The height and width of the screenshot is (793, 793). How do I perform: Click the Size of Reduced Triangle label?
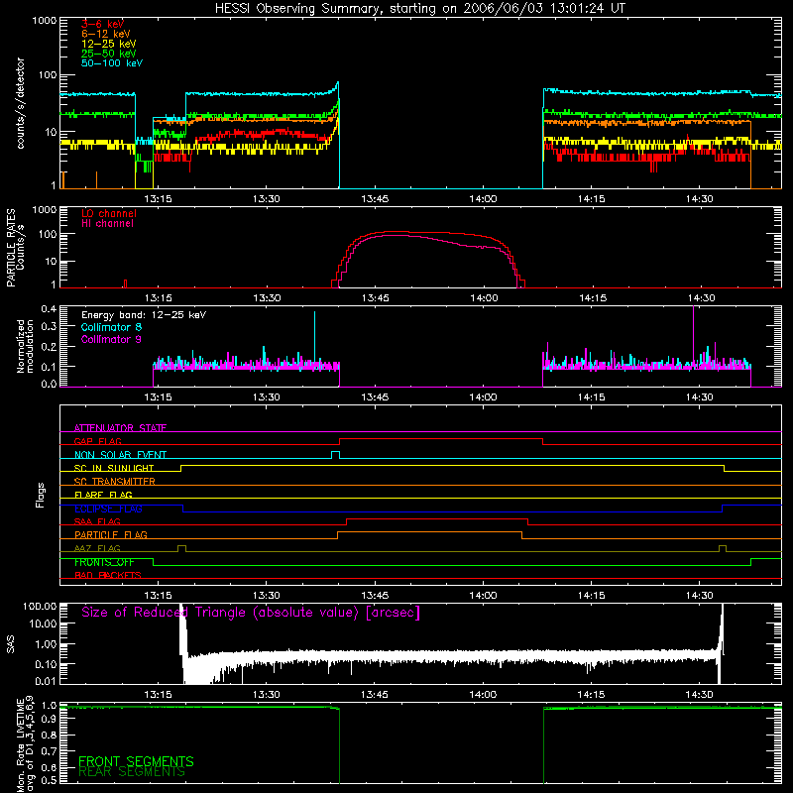(251, 613)
